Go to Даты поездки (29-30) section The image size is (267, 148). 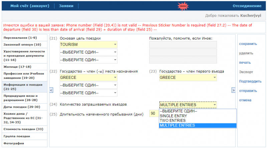[22, 107]
